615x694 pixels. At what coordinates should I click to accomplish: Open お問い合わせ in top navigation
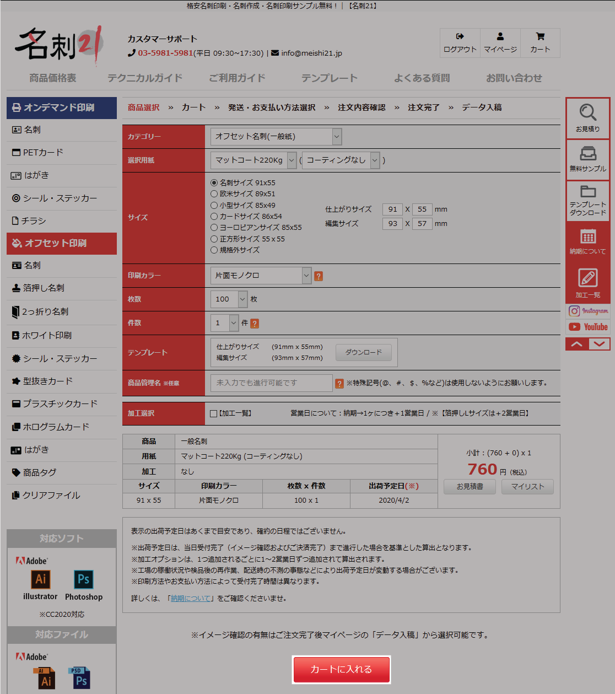514,78
